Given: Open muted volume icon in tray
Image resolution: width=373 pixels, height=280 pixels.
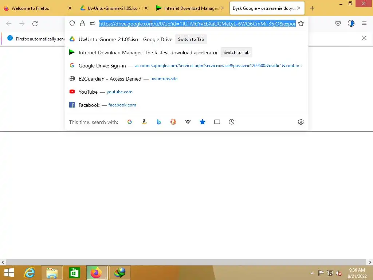Looking at the screenshot, I should (x=338, y=273).
